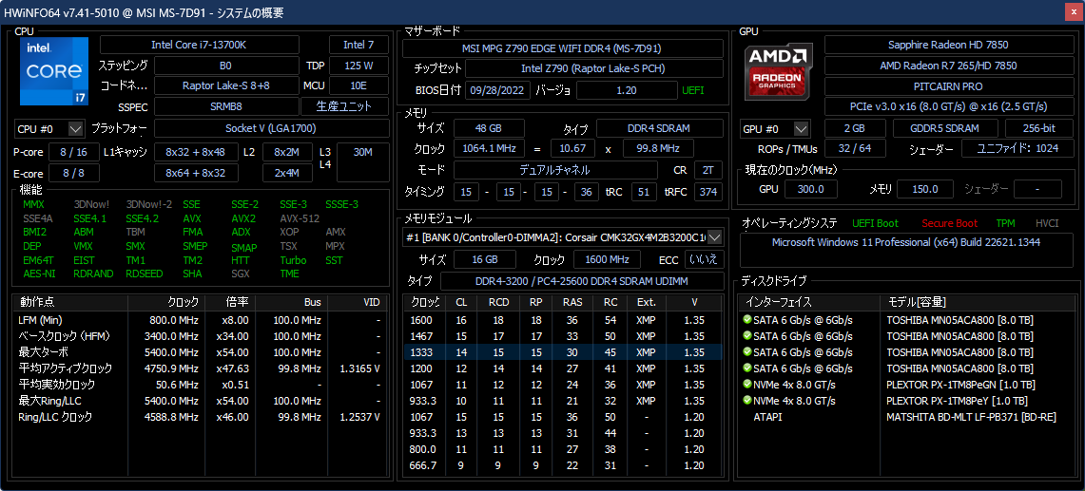Image resolution: width=1085 pixels, height=491 pixels.
Task: Select the 1600 clock XMP timing row
Action: [563, 320]
